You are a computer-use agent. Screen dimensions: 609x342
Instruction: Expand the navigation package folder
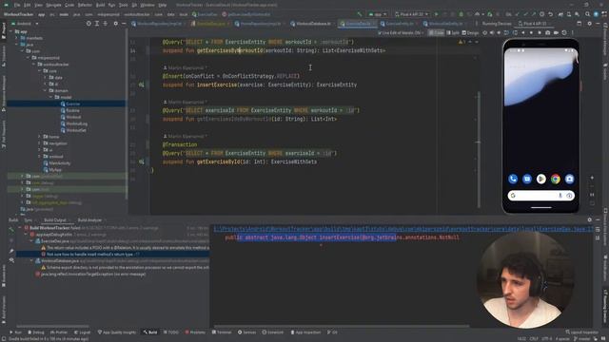(x=39, y=143)
